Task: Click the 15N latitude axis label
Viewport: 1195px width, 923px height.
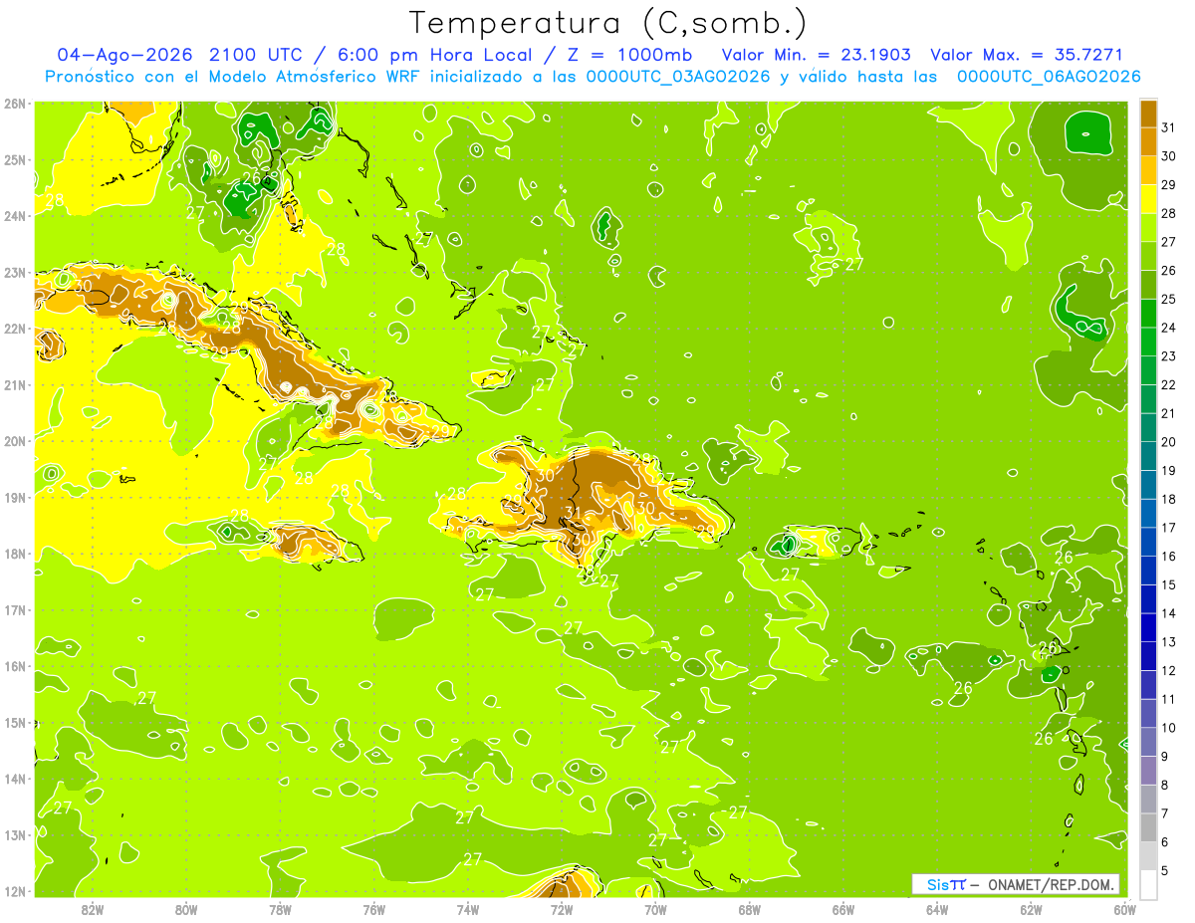Action: pos(15,722)
